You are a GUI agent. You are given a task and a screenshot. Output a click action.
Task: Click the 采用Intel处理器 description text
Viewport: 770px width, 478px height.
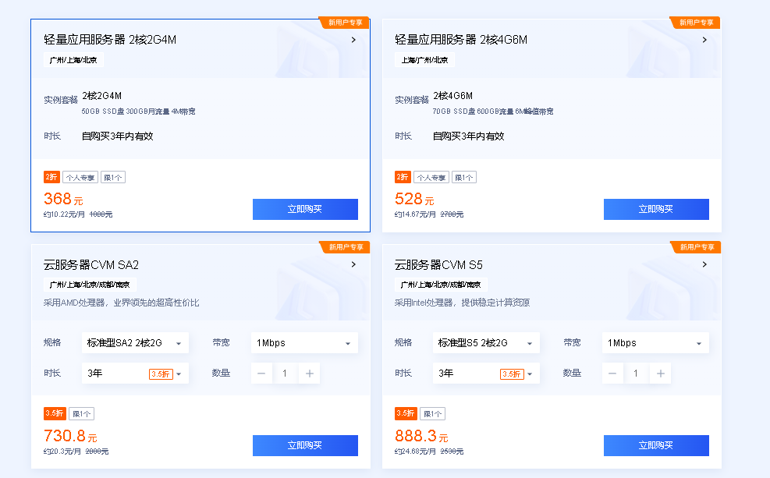tap(462, 303)
